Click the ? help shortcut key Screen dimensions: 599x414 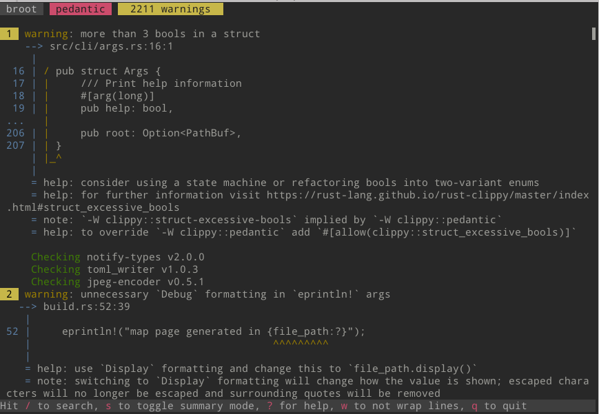[x=270, y=406]
